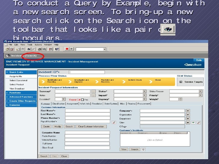219x164 pixels.
Task: Click the pencil icon beside Payroll Number
Action: coord(114,123)
